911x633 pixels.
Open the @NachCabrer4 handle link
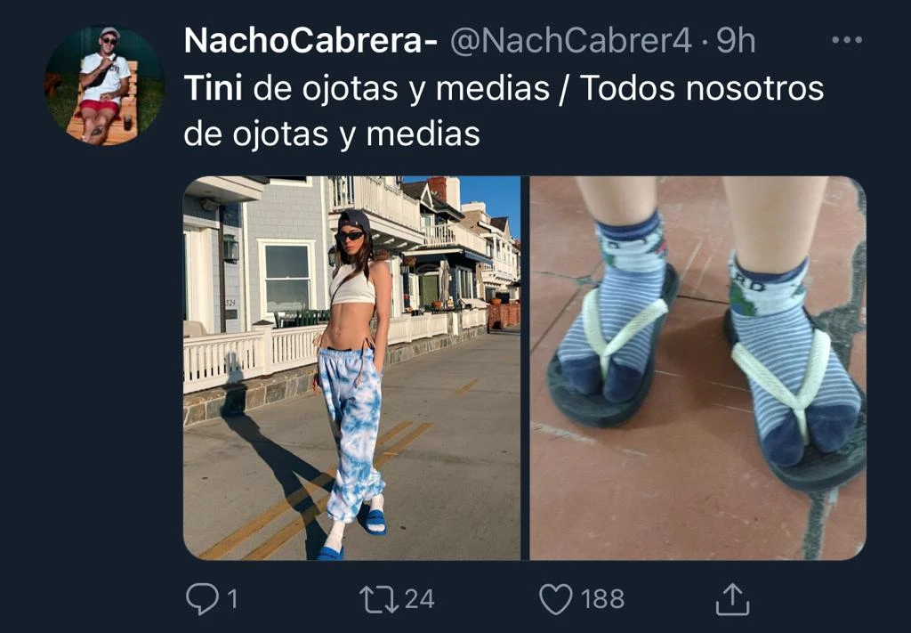[x=571, y=41]
